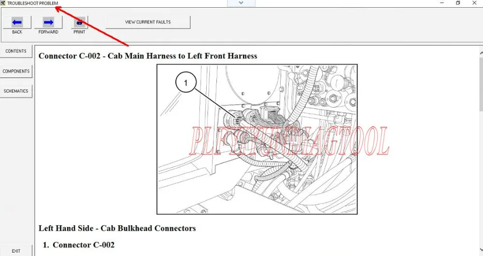Click the Exit button
The image size is (483, 256).
(16, 251)
